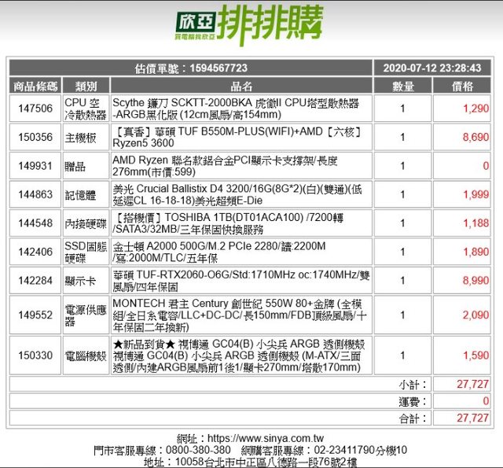
Task: Click the 合計 total amount 27,727
Action: 472,418
